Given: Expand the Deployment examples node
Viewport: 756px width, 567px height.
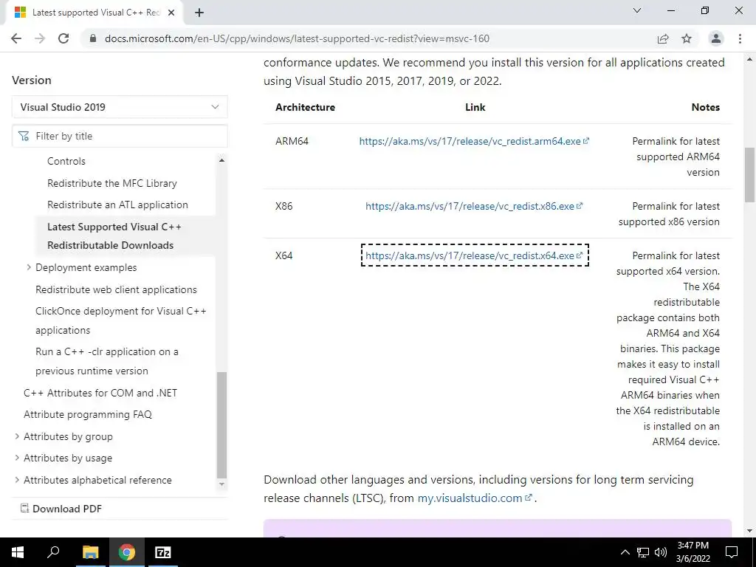Looking at the screenshot, I should [29, 267].
